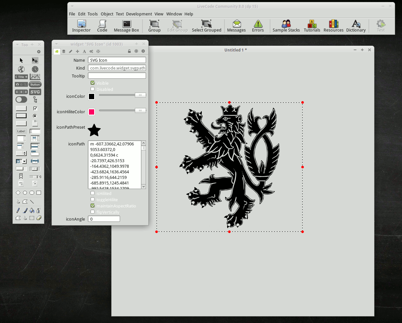The height and width of the screenshot is (323, 402).
Task: Click the Sample Stacks button
Action: coord(286,26)
